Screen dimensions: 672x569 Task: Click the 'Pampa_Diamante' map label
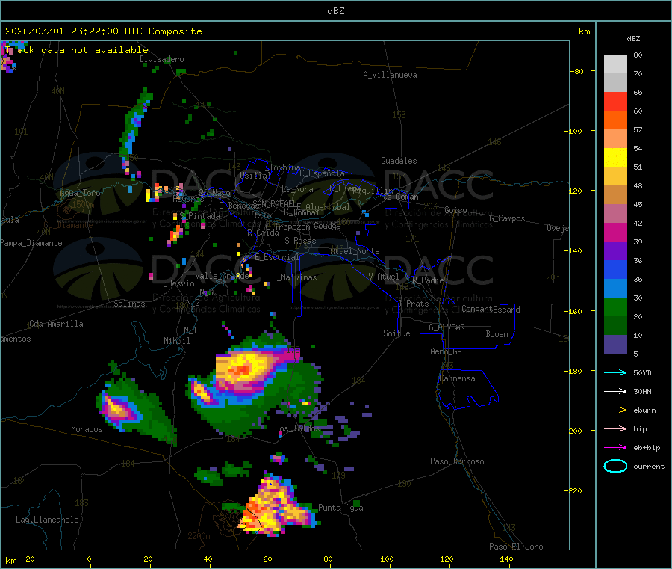click(x=31, y=243)
